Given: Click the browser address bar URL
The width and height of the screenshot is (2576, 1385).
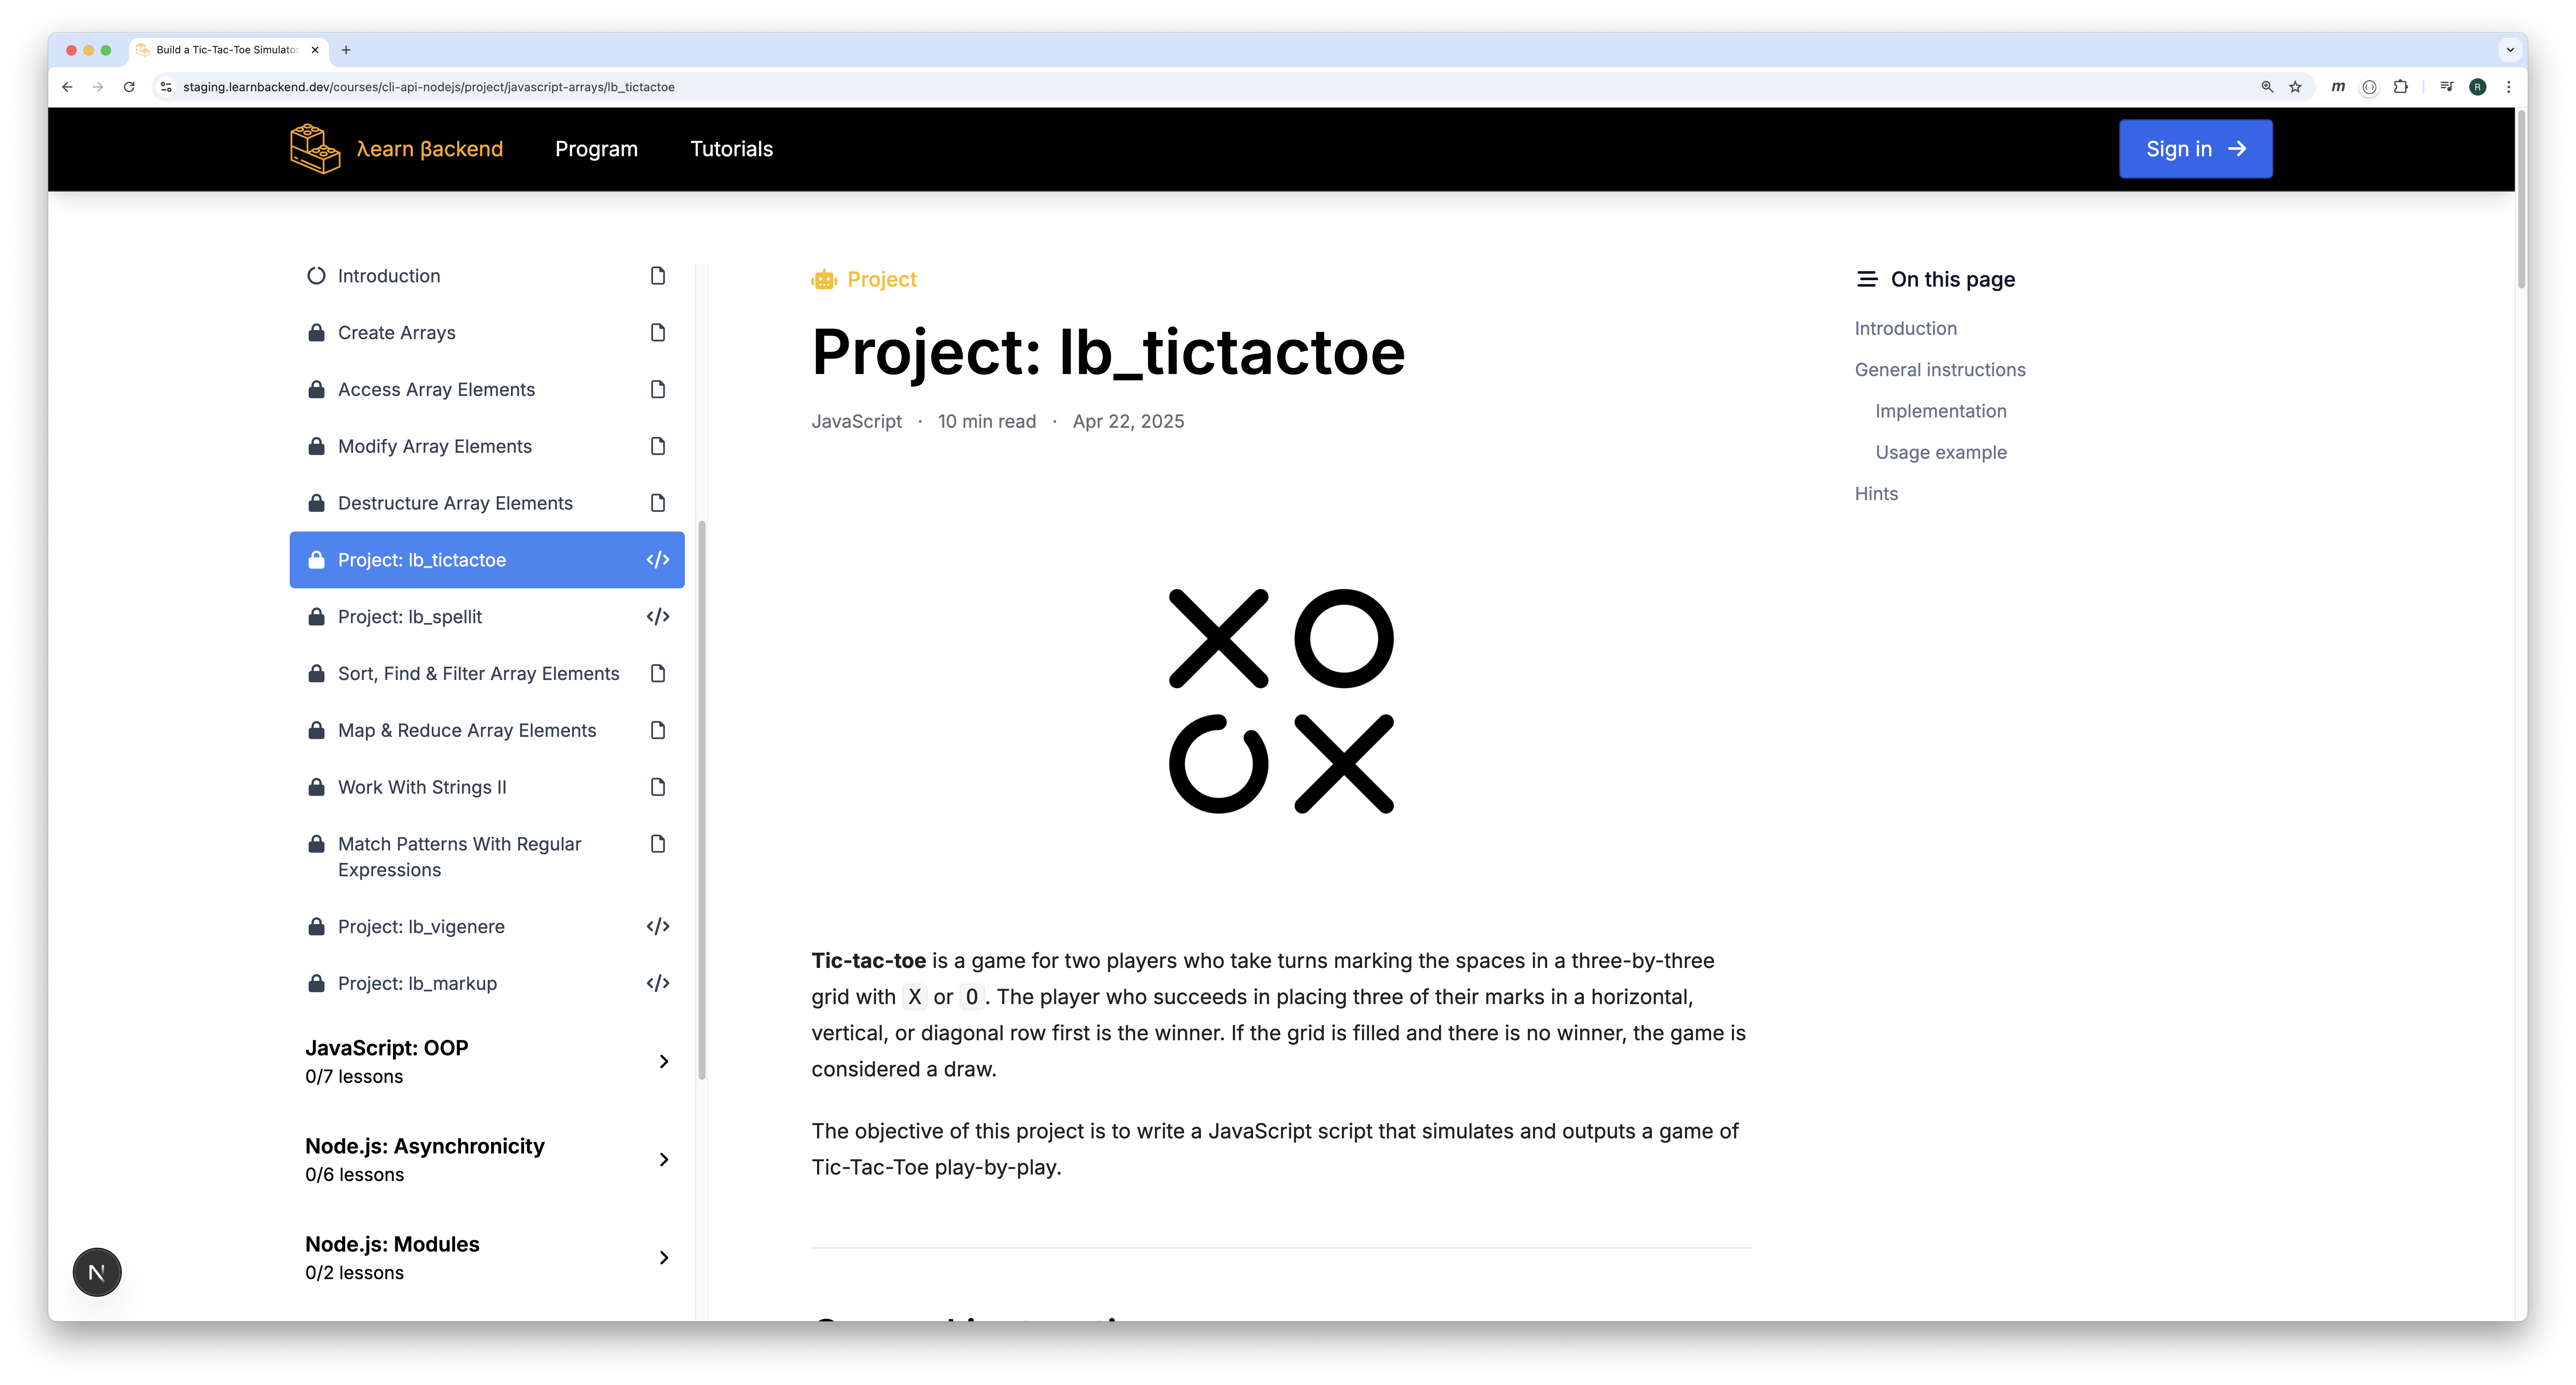Looking at the screenshot, I should click(428, 87).
